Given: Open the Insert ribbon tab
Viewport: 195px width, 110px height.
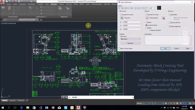Looking at the screenshot, I should (15, 4).
